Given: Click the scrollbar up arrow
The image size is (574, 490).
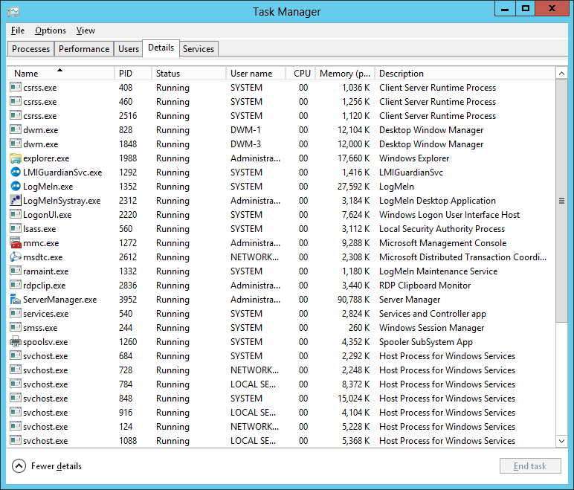Looking at the screenshot, I should (x=561, y=74).
